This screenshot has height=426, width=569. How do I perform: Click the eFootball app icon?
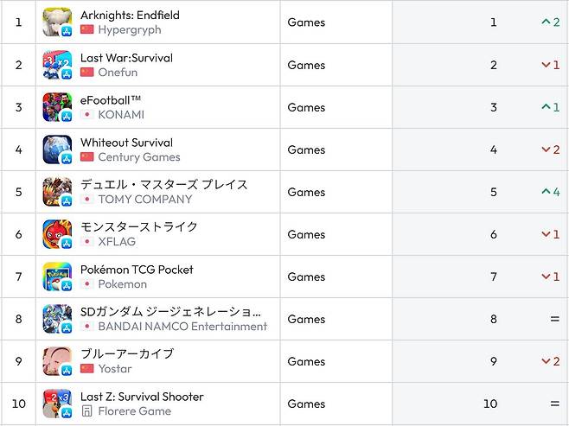(57, 107)
